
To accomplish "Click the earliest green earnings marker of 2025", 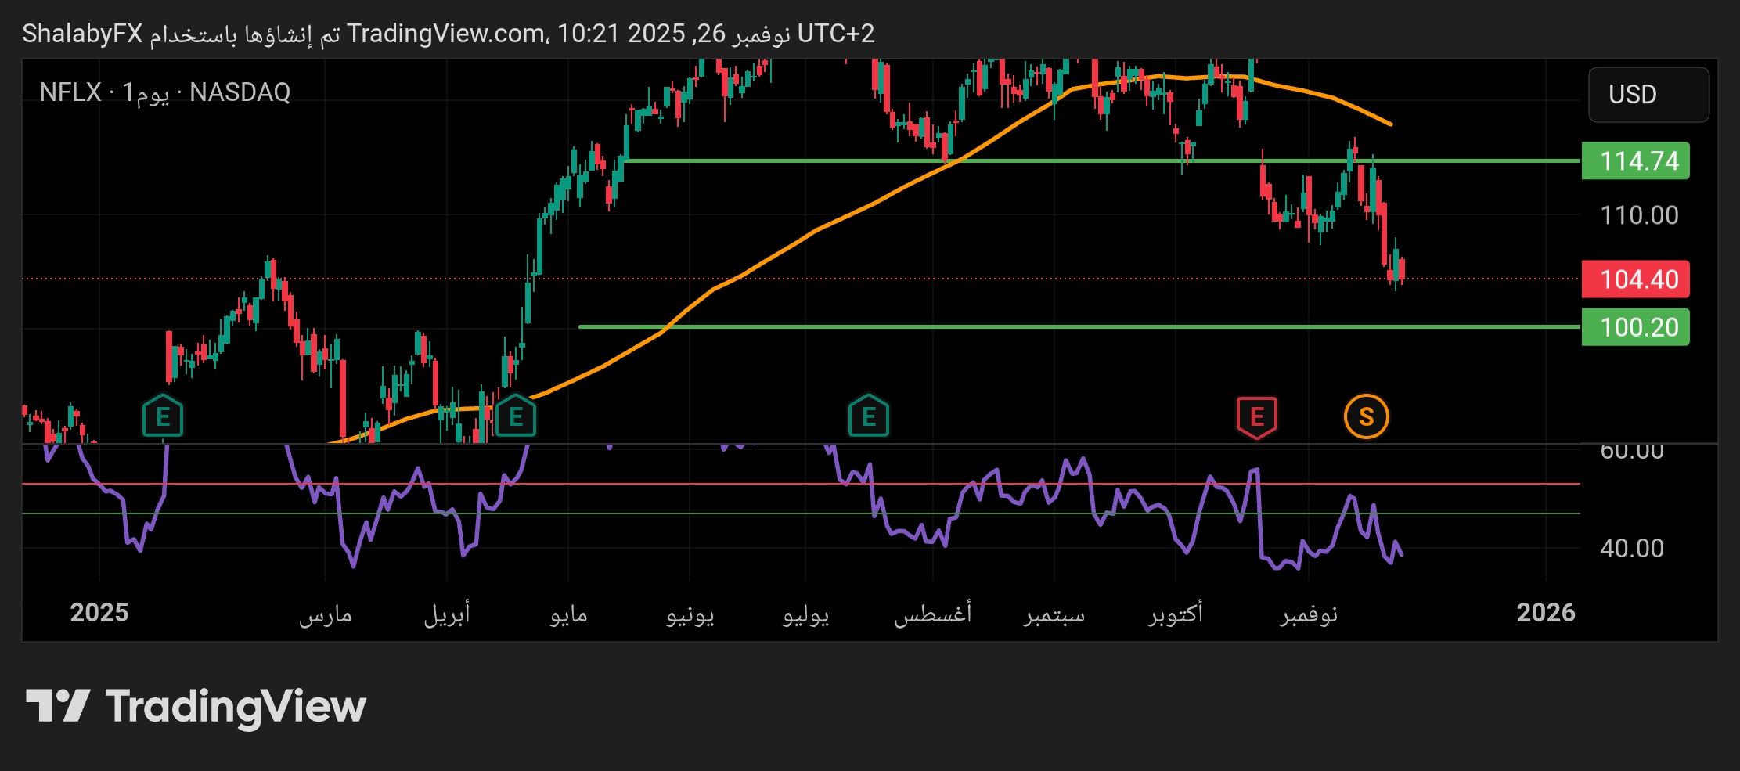I will tap(163, 416).
